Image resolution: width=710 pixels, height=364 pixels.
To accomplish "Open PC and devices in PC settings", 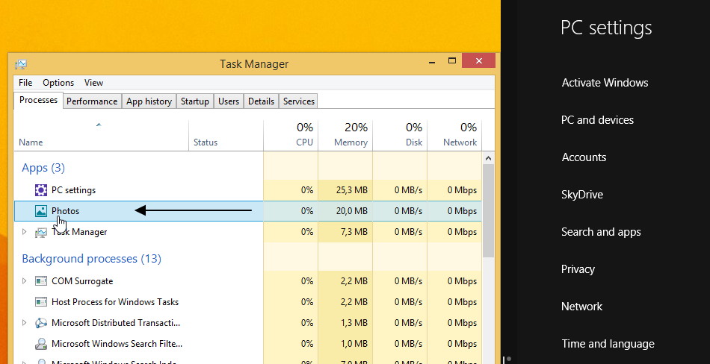I will tap(597, 120).
